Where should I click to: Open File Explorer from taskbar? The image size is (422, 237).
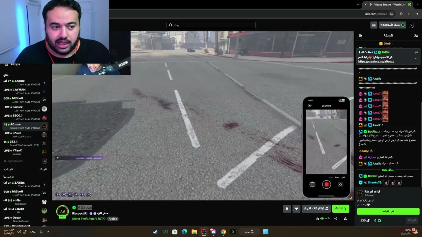(x=194, y=232)
